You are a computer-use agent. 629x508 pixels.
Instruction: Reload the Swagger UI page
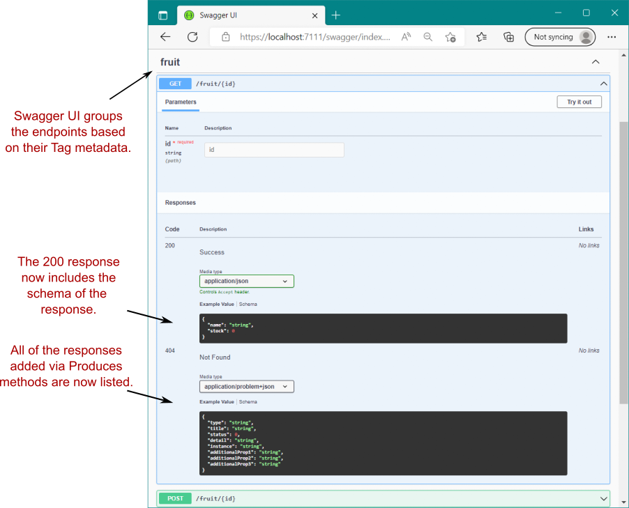pyautogui.click(x=192, y=37)
